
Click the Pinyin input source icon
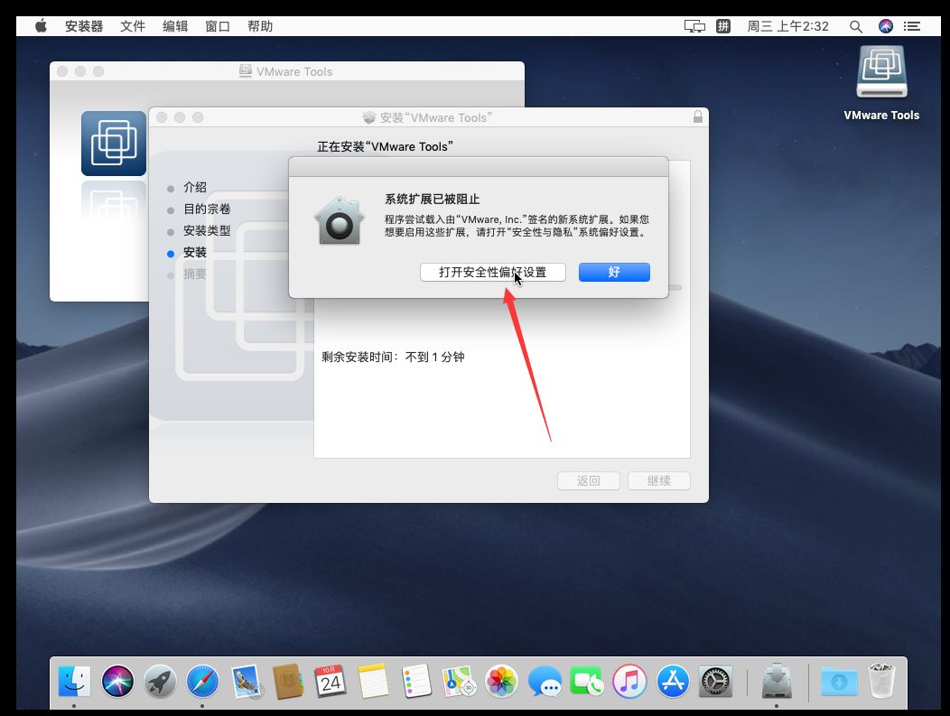click(723, 26)
